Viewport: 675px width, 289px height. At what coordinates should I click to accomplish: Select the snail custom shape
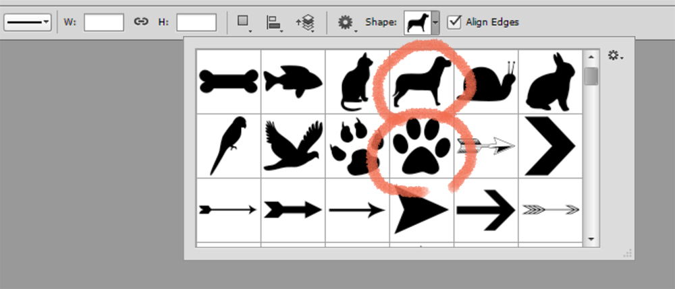click(x=486, y=82)
